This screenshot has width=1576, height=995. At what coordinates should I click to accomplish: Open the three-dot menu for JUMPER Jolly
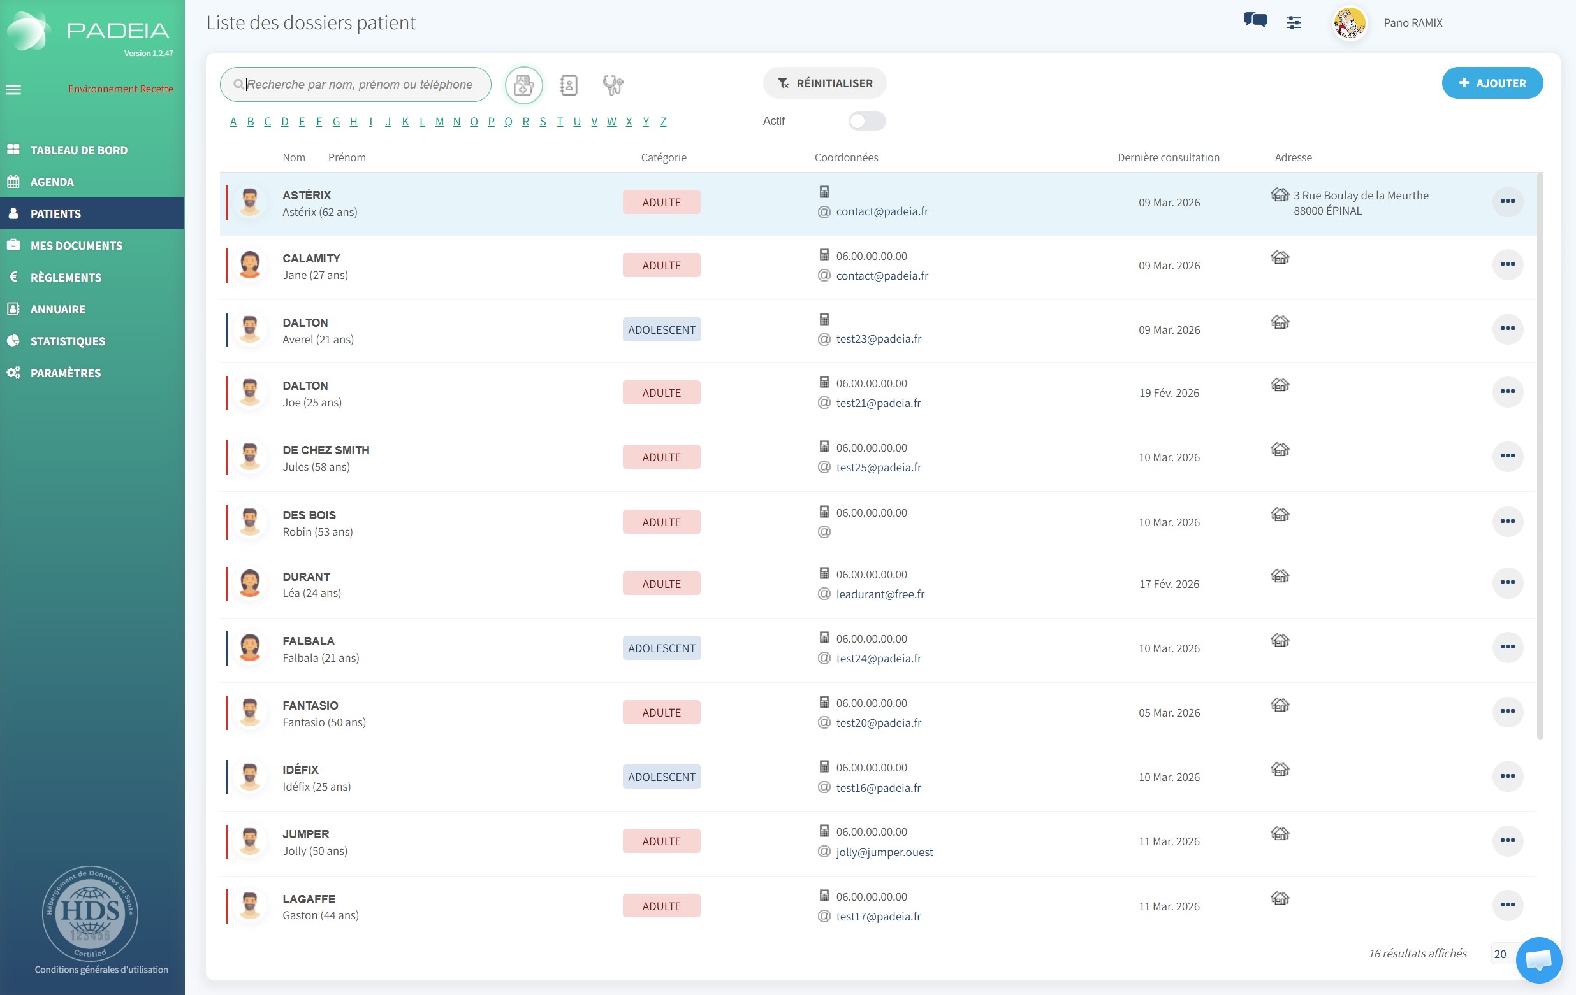[x=1507, y=841]
